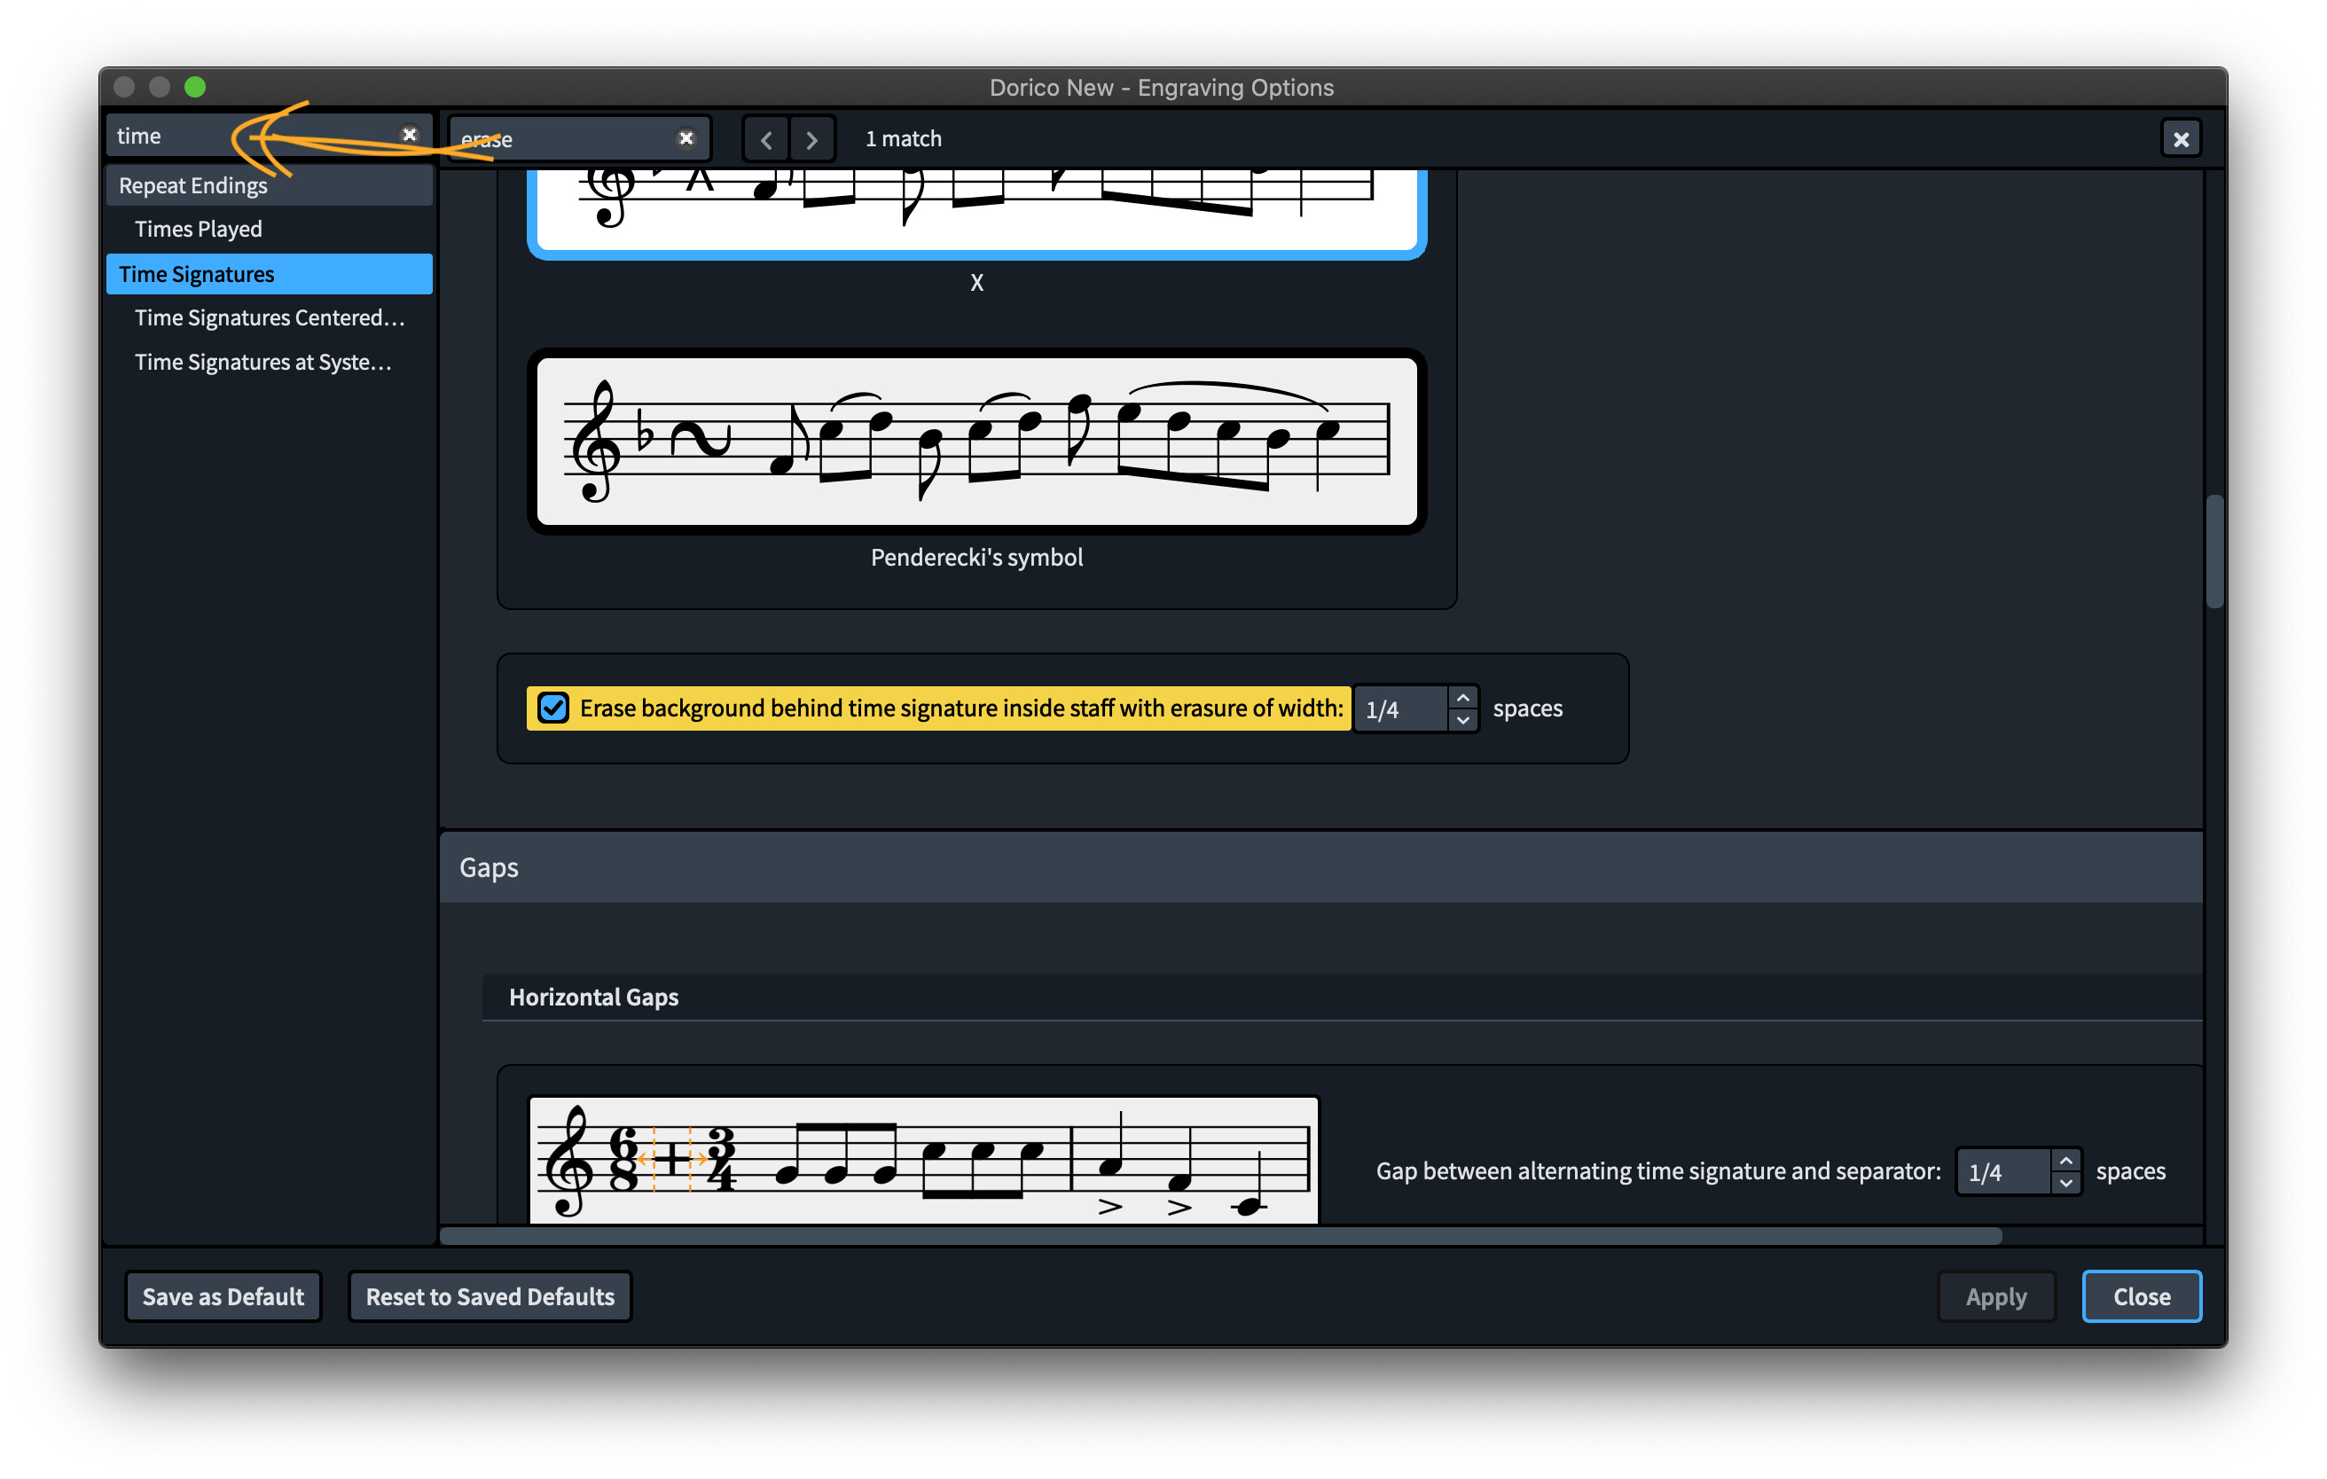Viewport: 2327px width, 1479px height.
Task: Decrease alternating time signature gap value
Action: (x=2065, y=1183)
